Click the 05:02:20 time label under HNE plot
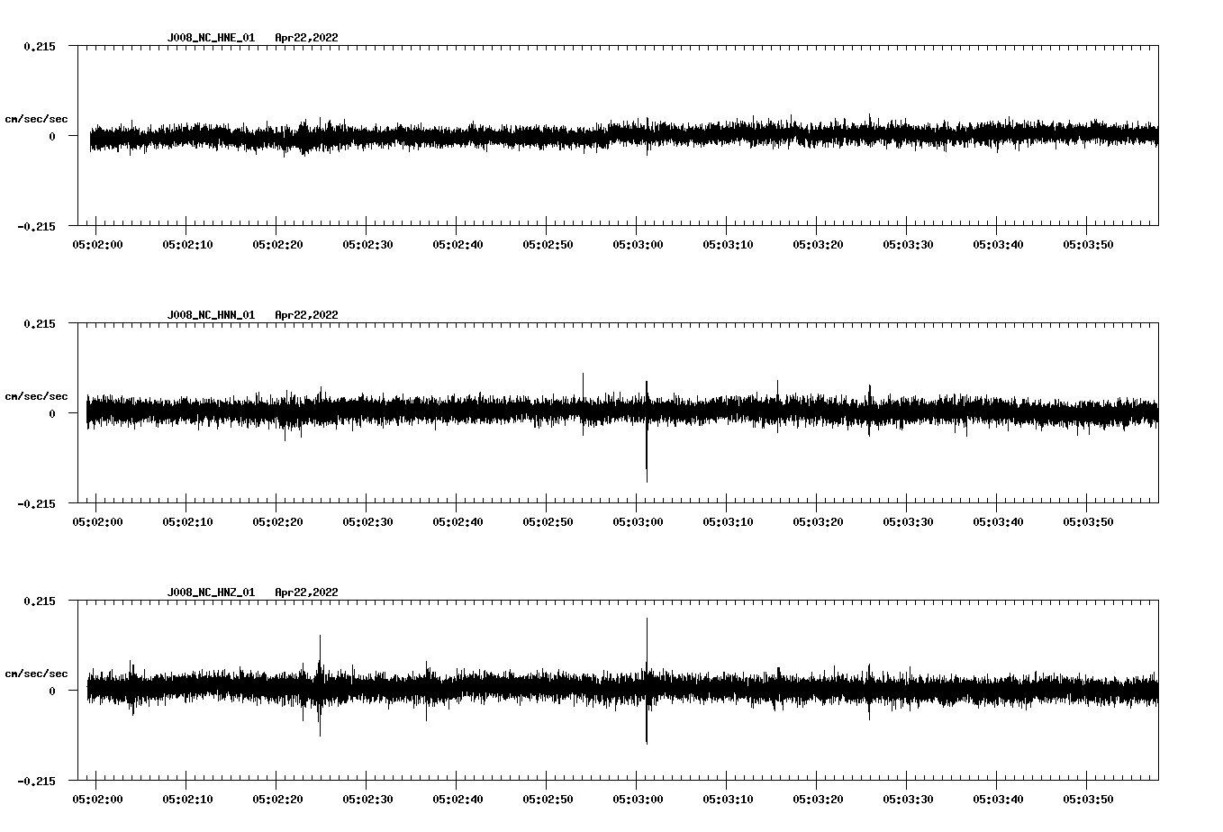 (x=277, y=244)
